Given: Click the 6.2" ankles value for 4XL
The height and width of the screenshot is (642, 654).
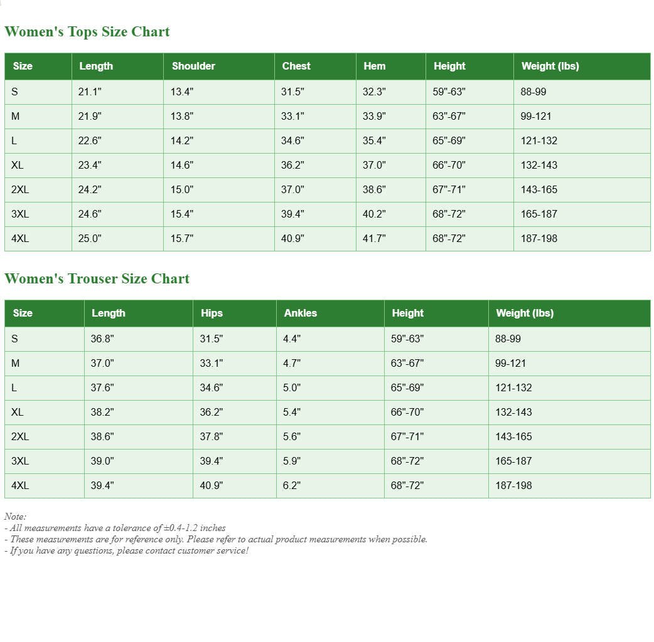Looking at the screenshot, I should tap(292, 485).
